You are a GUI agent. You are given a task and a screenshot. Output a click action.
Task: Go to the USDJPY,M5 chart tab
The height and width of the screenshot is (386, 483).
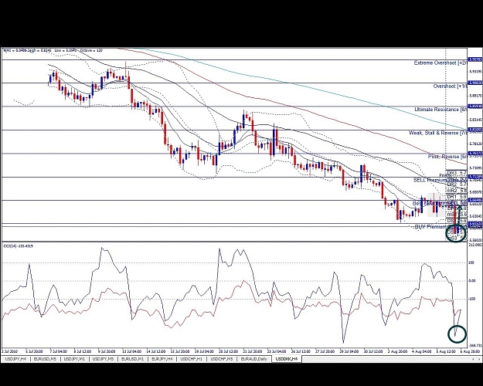pos(104,359)
